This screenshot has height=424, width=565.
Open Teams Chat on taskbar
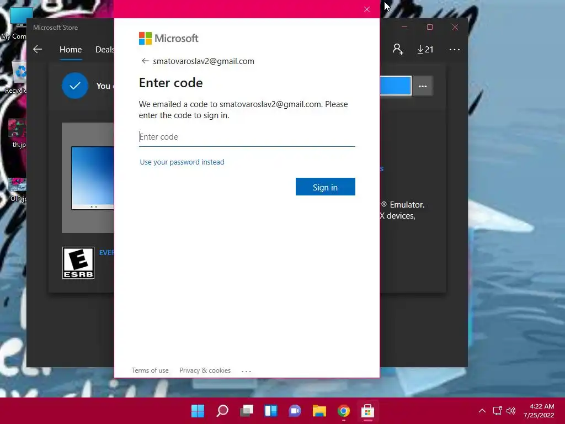tap(295, 411)
